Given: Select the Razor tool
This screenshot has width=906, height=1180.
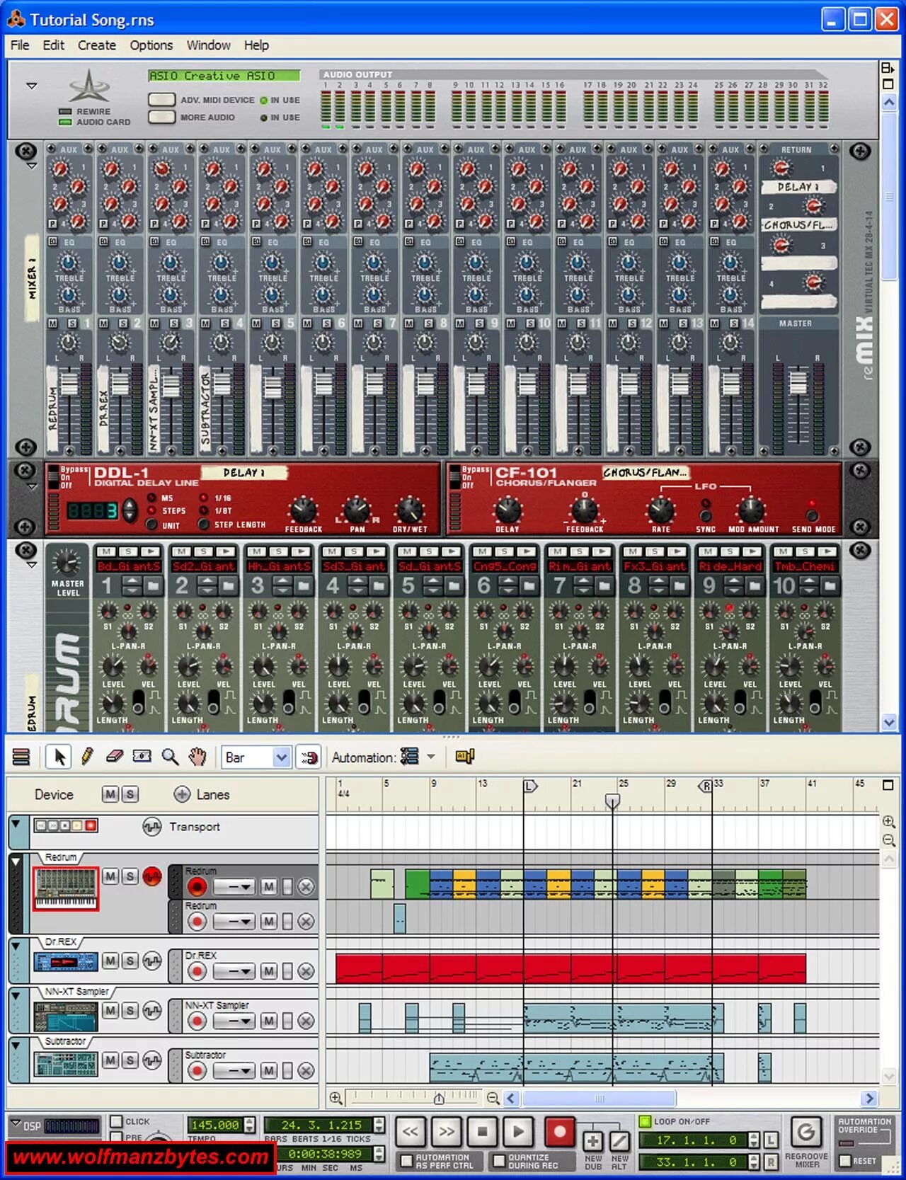Looking at the screenshot, I should 142,757.
